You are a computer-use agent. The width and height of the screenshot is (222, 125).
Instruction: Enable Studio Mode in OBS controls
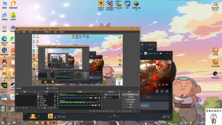pos(130,102)
